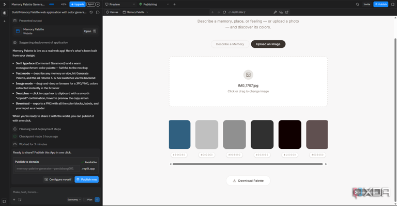Viewport: 397px width, 206px height.
Task: Enable the Plan checkbox
Action: [85, 199]
